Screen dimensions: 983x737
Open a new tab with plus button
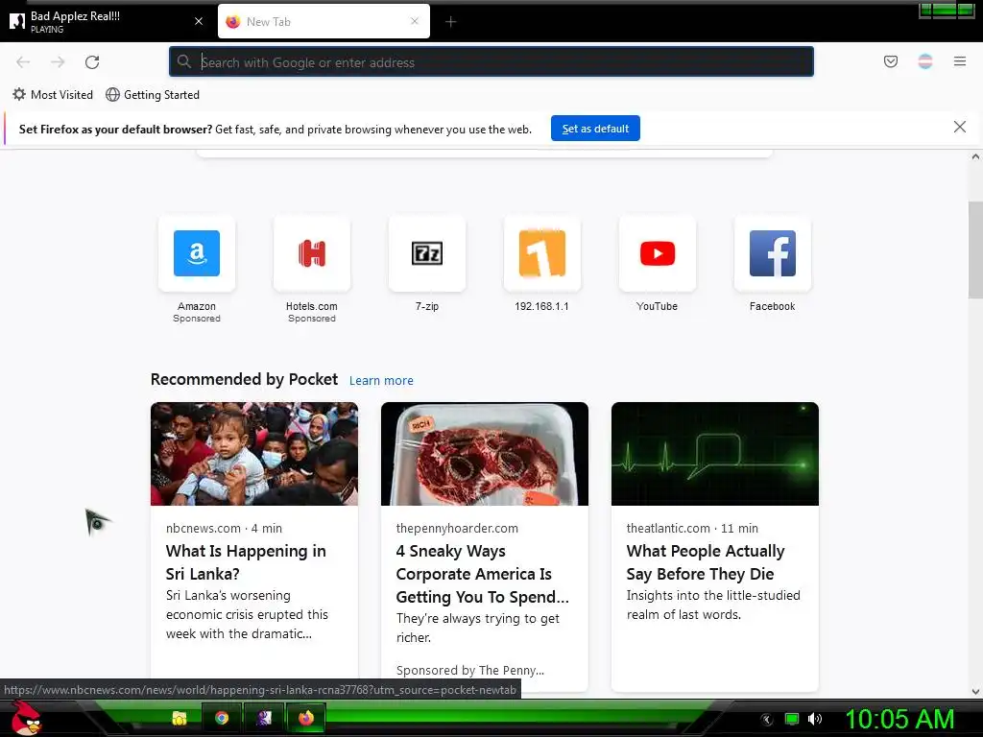coord(450,22)
